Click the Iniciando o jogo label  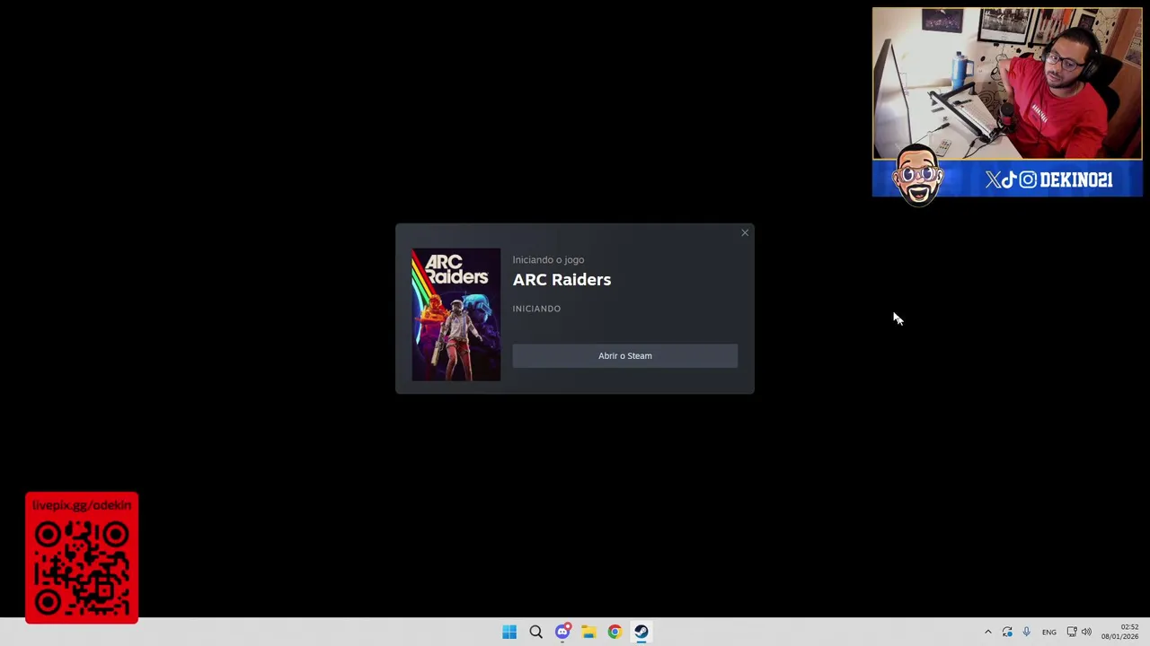tap(548, 260)
